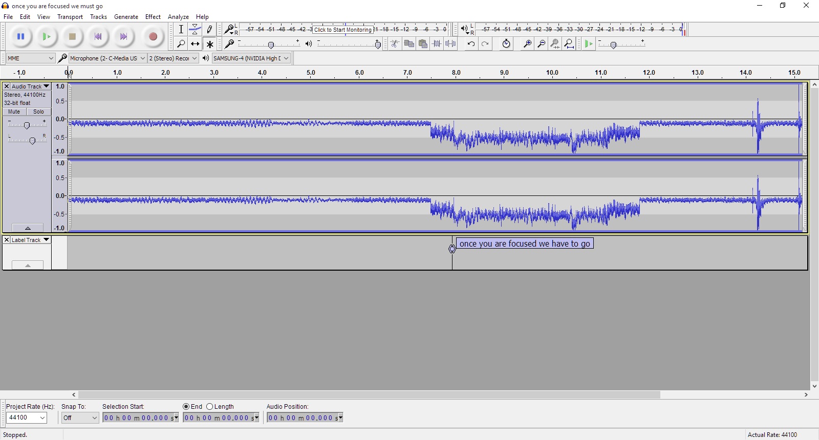819x440 pixels.
Task: Mute the Audio Track
Action: pyautogui.click(x=14, y=112)
